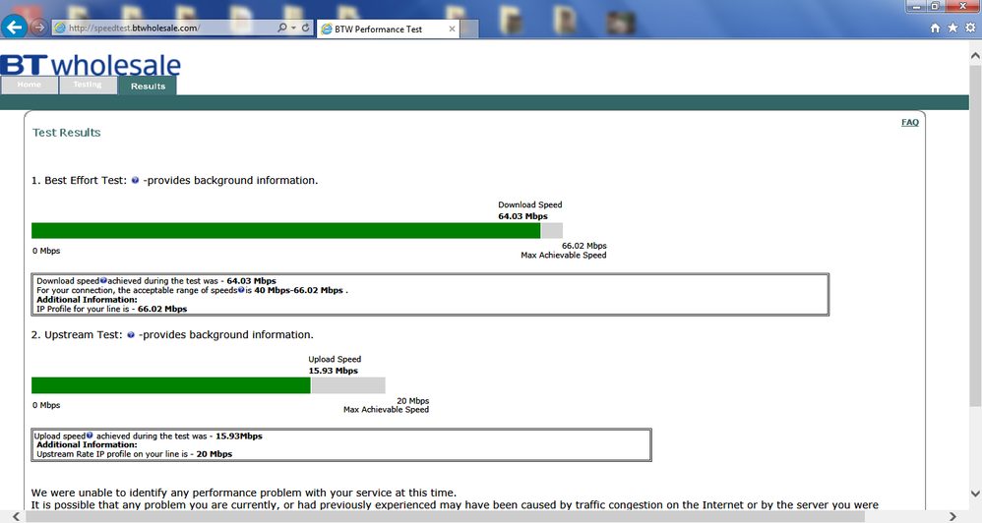Go to the Home tab
Viewport: 982px width, 523px height.
click(x=30, y=86)
